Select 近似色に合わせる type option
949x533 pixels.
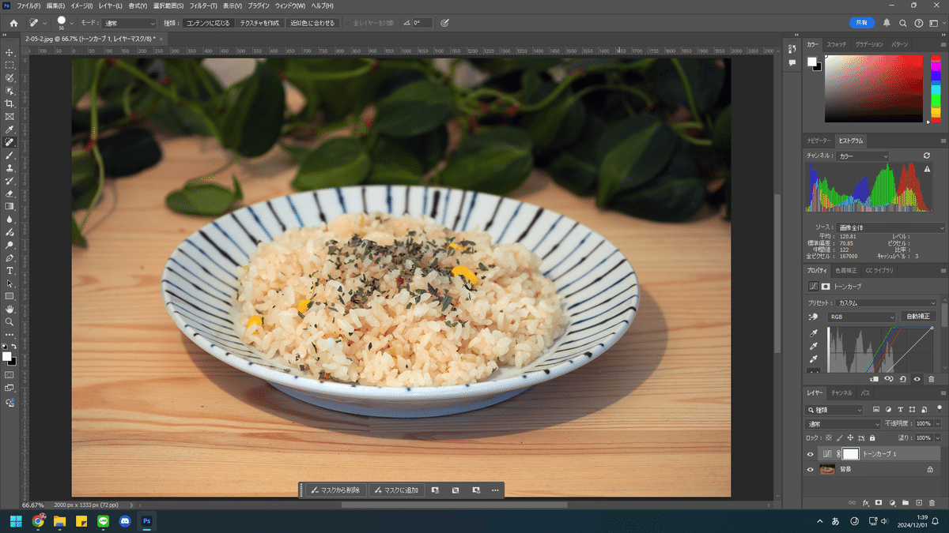(x=312, y=23)
